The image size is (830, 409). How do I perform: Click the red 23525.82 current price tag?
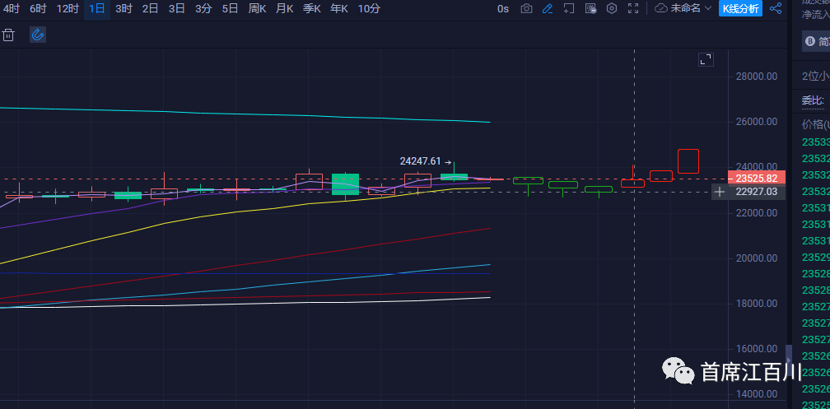[x=757, y=178]
